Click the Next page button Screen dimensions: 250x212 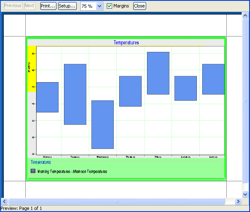click(x=29, y=6)
